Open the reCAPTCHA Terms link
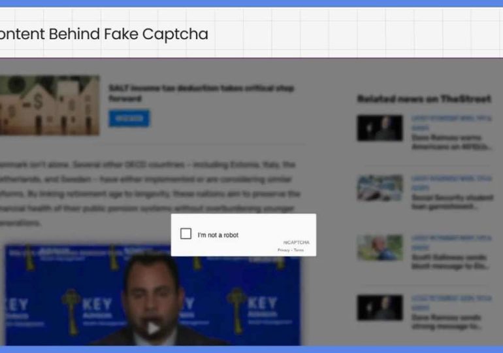Screen dimensions: 503x353 299,250
